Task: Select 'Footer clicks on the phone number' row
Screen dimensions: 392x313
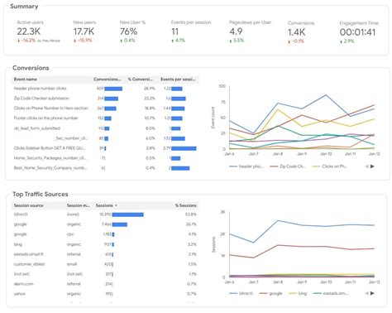Action: [105, 118]
